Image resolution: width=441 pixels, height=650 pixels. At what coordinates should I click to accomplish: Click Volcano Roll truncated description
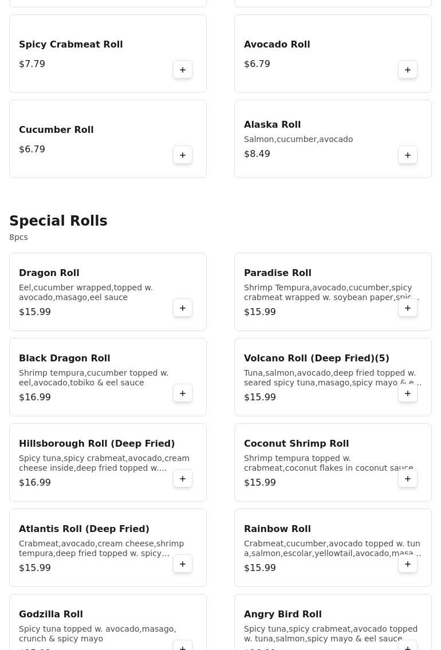click(332, 378)
